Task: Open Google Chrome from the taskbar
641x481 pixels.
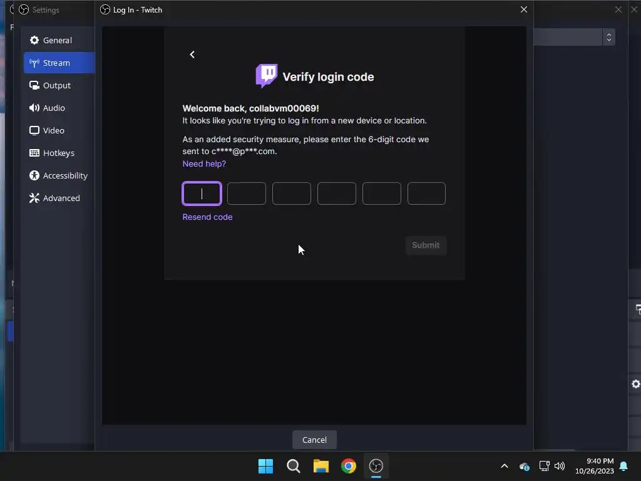Action: (x=348, y=466)
